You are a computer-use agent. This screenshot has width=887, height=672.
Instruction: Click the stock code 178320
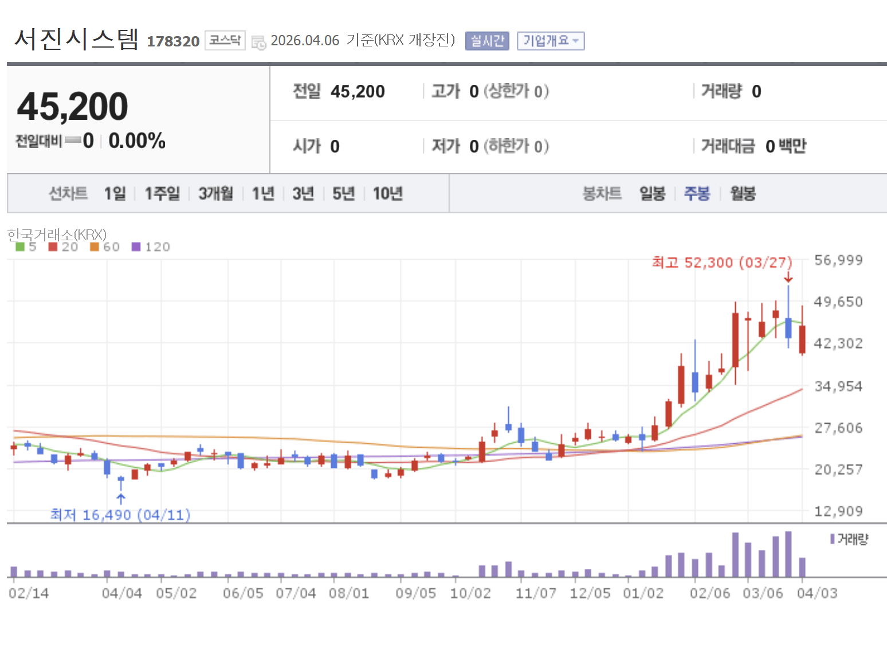click(173, 41)
